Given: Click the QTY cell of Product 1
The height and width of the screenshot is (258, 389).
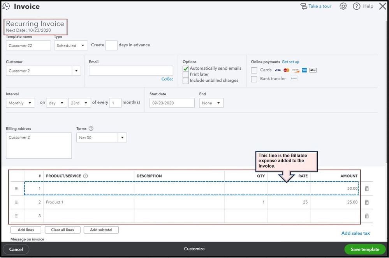Looking at the screenshot, I should (x=246, y=202).
